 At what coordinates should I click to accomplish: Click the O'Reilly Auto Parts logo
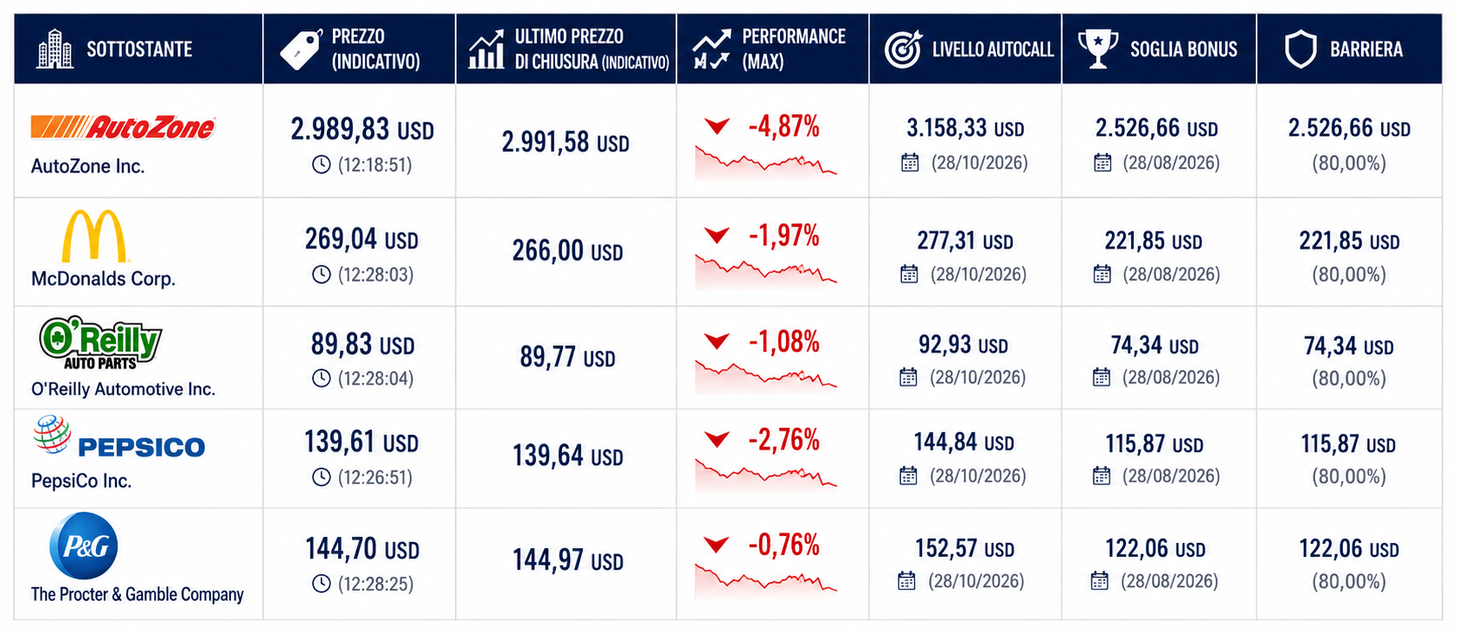[100, 343]
